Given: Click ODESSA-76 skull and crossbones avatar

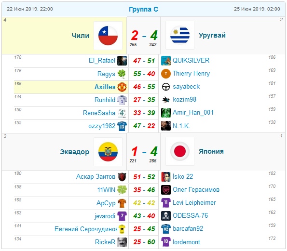Looking at the screenshot, I should [166, 216].
